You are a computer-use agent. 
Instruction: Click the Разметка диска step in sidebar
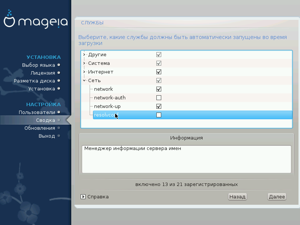[34, 81]
